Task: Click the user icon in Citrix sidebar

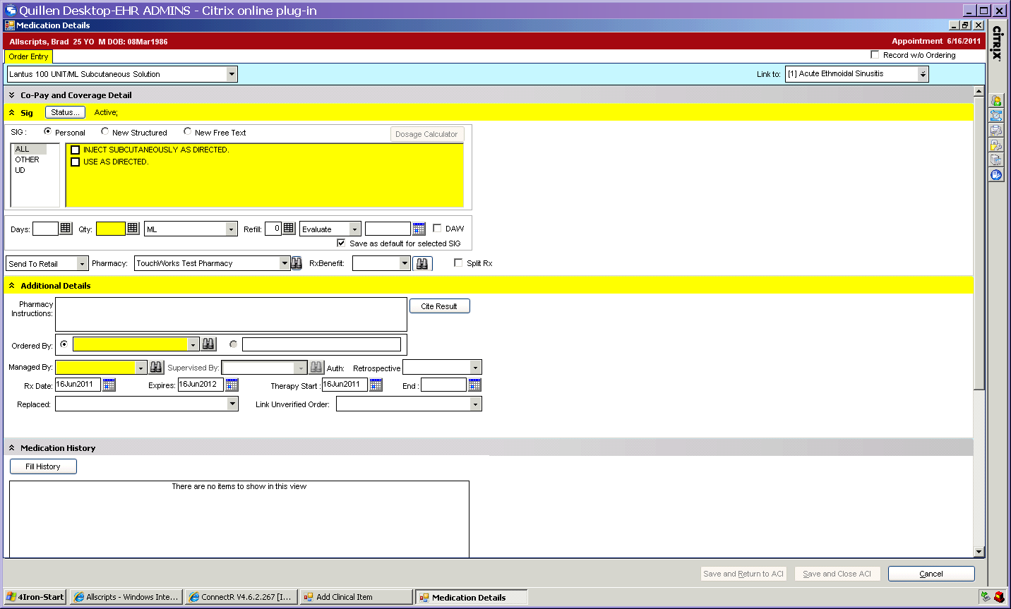Action: 996,101
